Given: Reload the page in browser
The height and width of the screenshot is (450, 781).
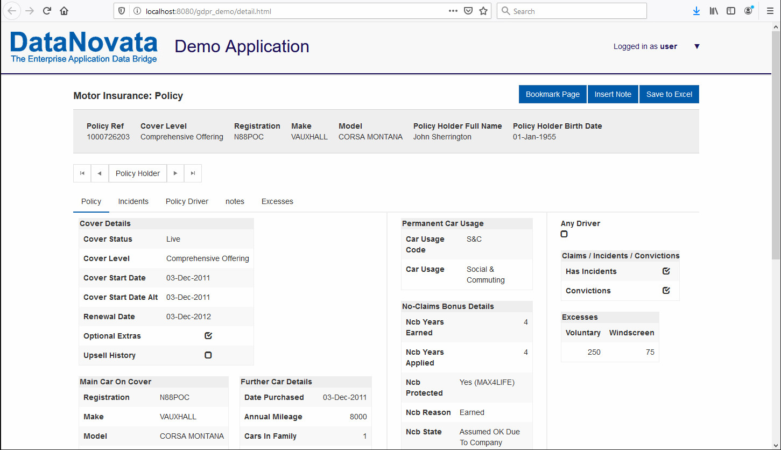Looking at the screenshot, I should (47, 11).
